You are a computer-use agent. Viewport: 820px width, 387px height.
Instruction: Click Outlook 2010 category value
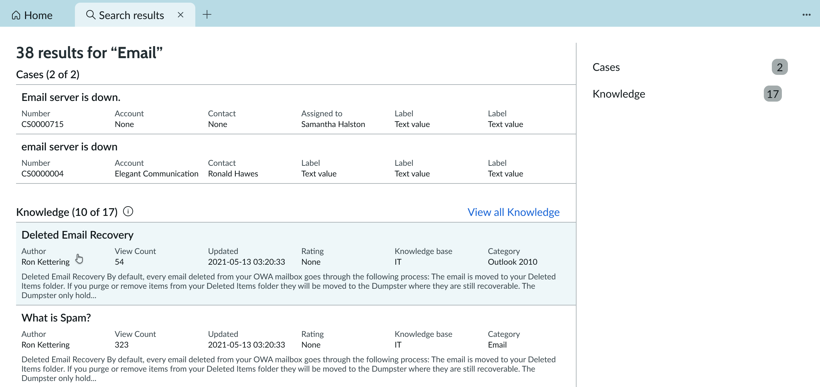[x=512, y=262]
